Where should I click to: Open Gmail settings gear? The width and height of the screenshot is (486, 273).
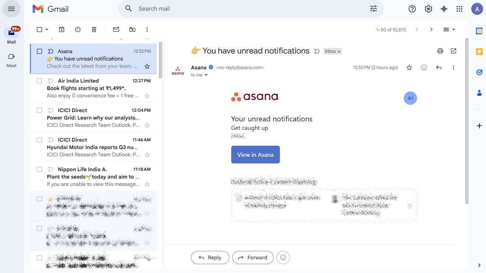tap(428, 9)
